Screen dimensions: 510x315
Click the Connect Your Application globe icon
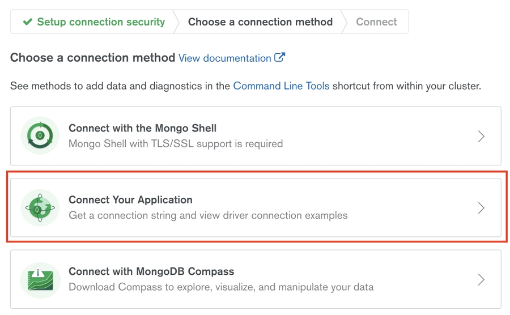click(x=40, y=208)
